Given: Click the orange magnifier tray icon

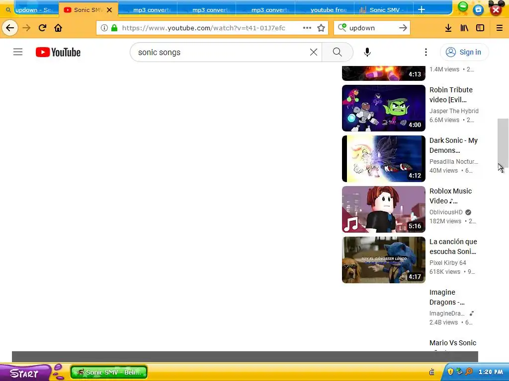Looking at the screenshot, I should (x=469, y=372).
